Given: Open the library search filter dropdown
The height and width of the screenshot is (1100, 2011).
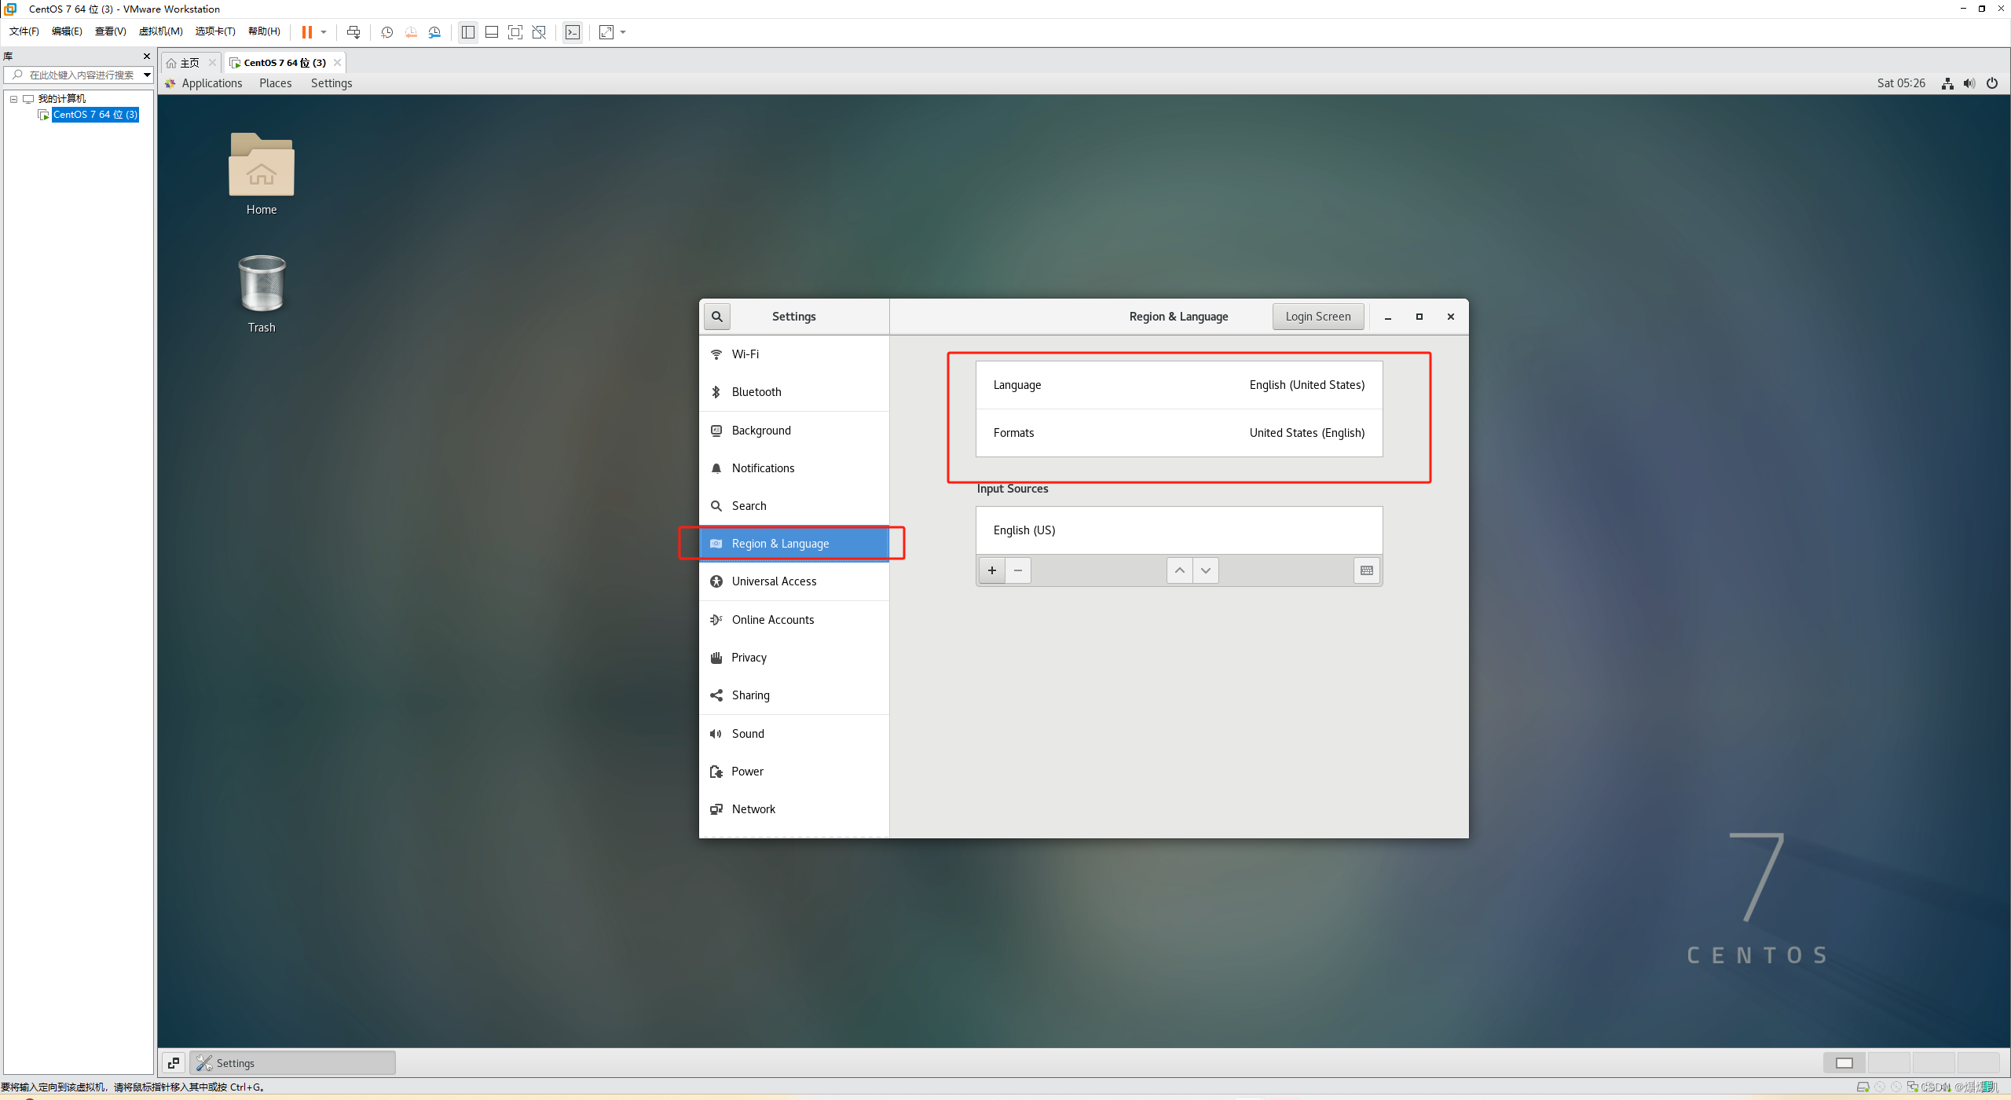Looking at the screenshot, I should 147,75.
